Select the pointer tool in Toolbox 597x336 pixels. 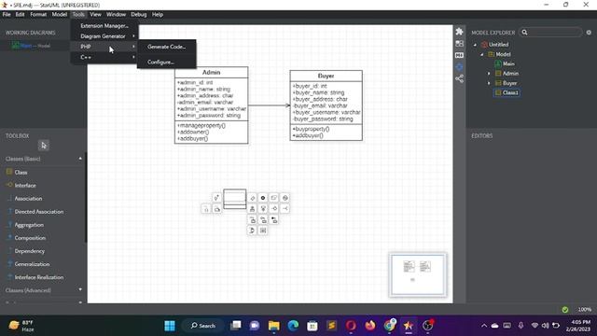tap(44, 146)
